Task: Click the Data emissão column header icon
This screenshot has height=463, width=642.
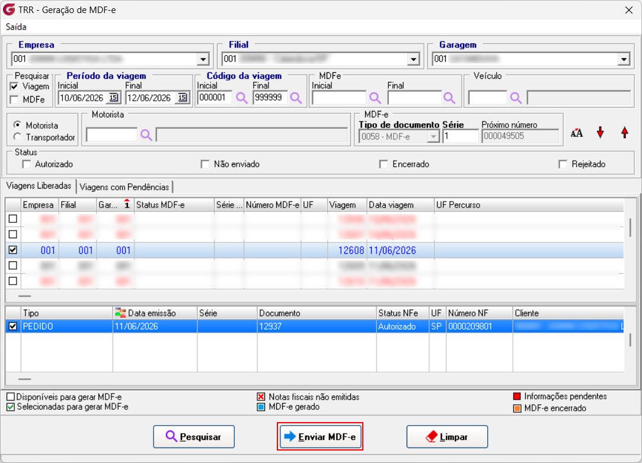Action: pyautogui.click(x=120, y=313)
